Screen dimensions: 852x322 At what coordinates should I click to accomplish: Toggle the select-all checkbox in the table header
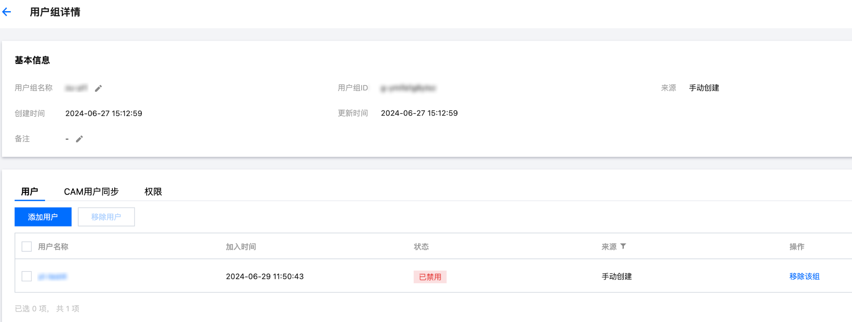tap(26, 247)
